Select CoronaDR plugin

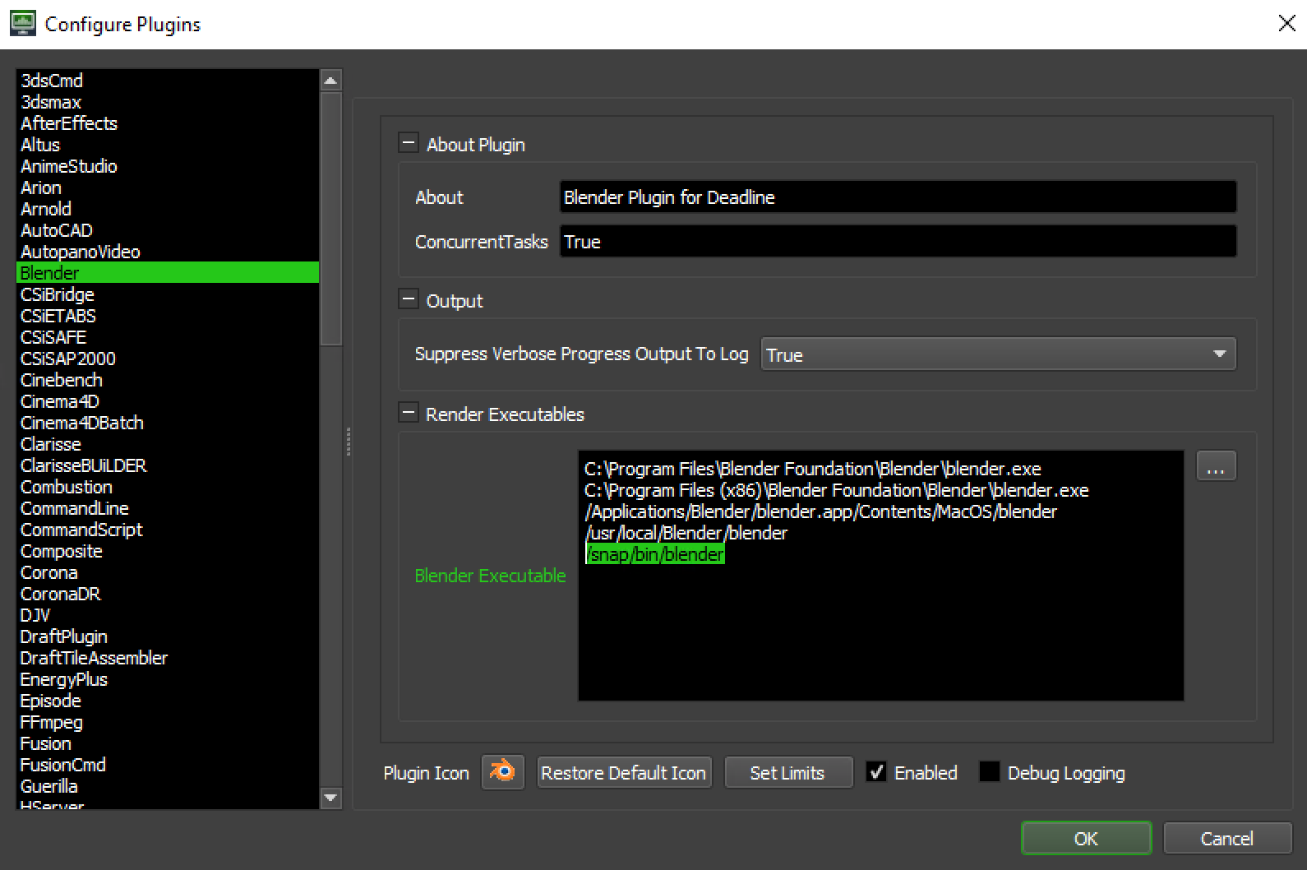click(168, 594)
